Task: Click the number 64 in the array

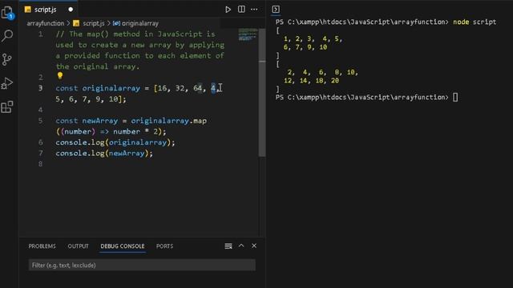Action: pos(198,88)
